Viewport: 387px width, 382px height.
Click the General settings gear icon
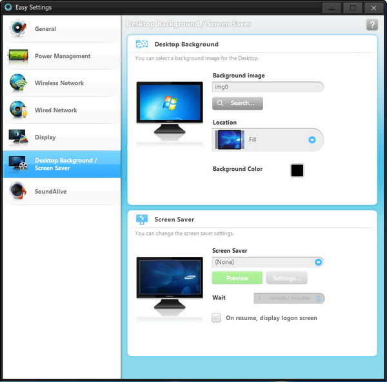[17, 29]
